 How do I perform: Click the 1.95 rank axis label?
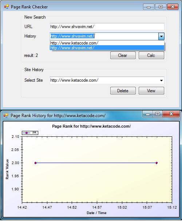pyautogui.click(x=15, y=176)
